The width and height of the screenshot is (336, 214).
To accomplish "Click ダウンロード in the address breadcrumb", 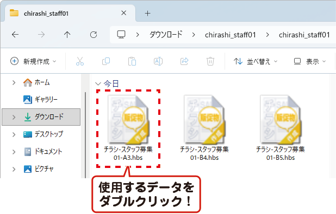I will [x=166, y=34].
